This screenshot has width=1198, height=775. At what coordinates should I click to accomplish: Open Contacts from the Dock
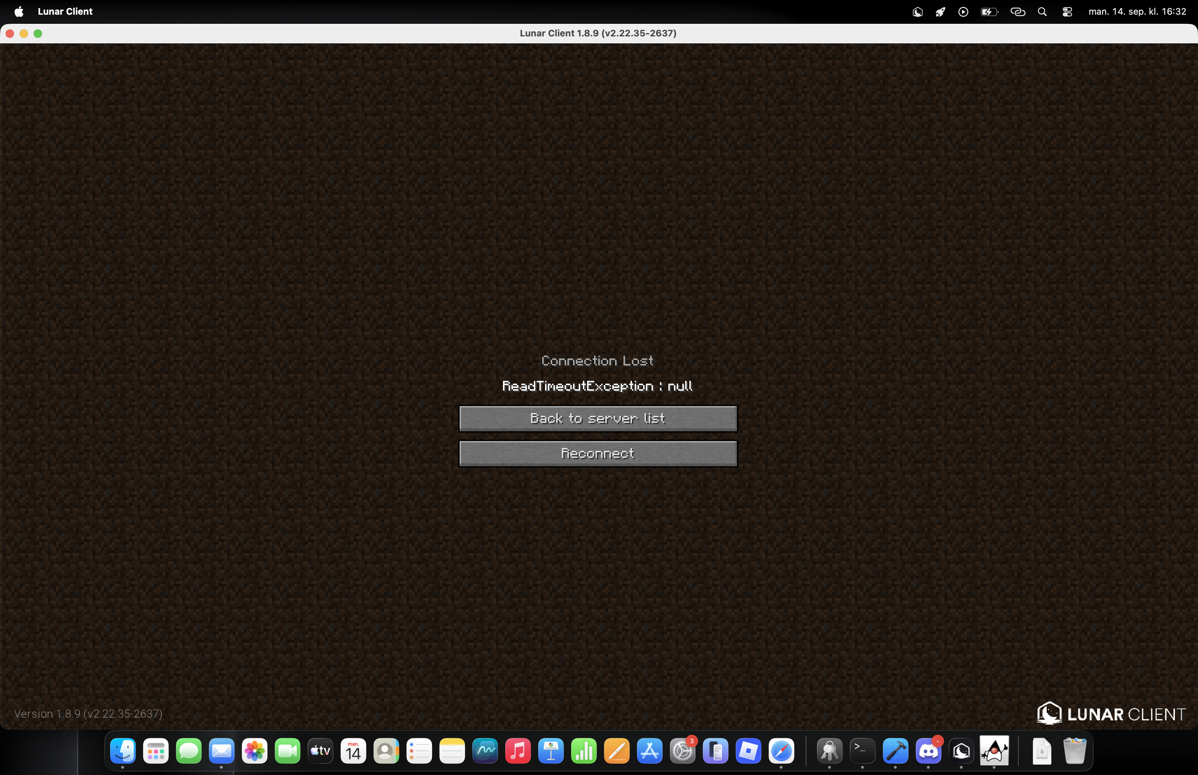pyautogui.click(x=386, y=751)
